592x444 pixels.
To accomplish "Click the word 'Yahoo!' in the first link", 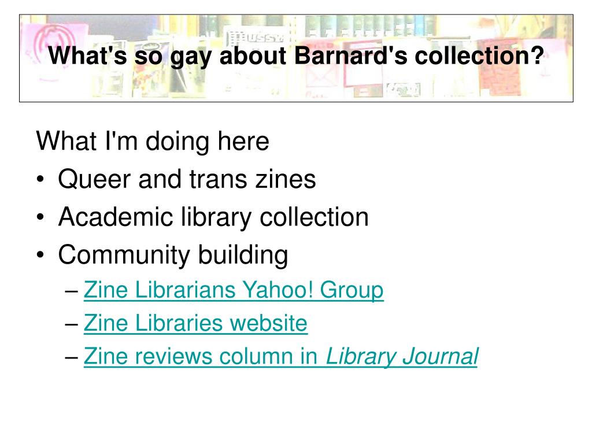I will (277, 290).
